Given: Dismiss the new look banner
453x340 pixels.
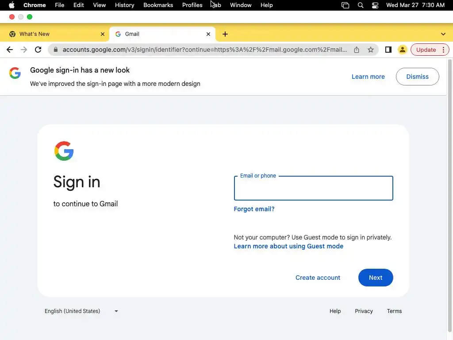Looking at the screenshot, I should pos(418,77).
